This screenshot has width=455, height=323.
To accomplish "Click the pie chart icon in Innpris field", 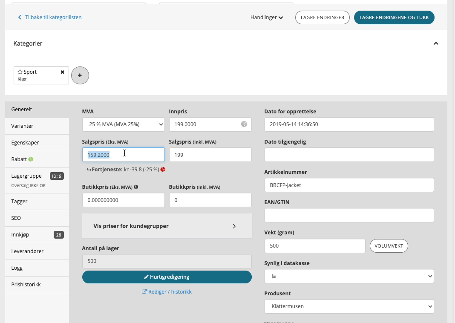I will coord(244,124).
